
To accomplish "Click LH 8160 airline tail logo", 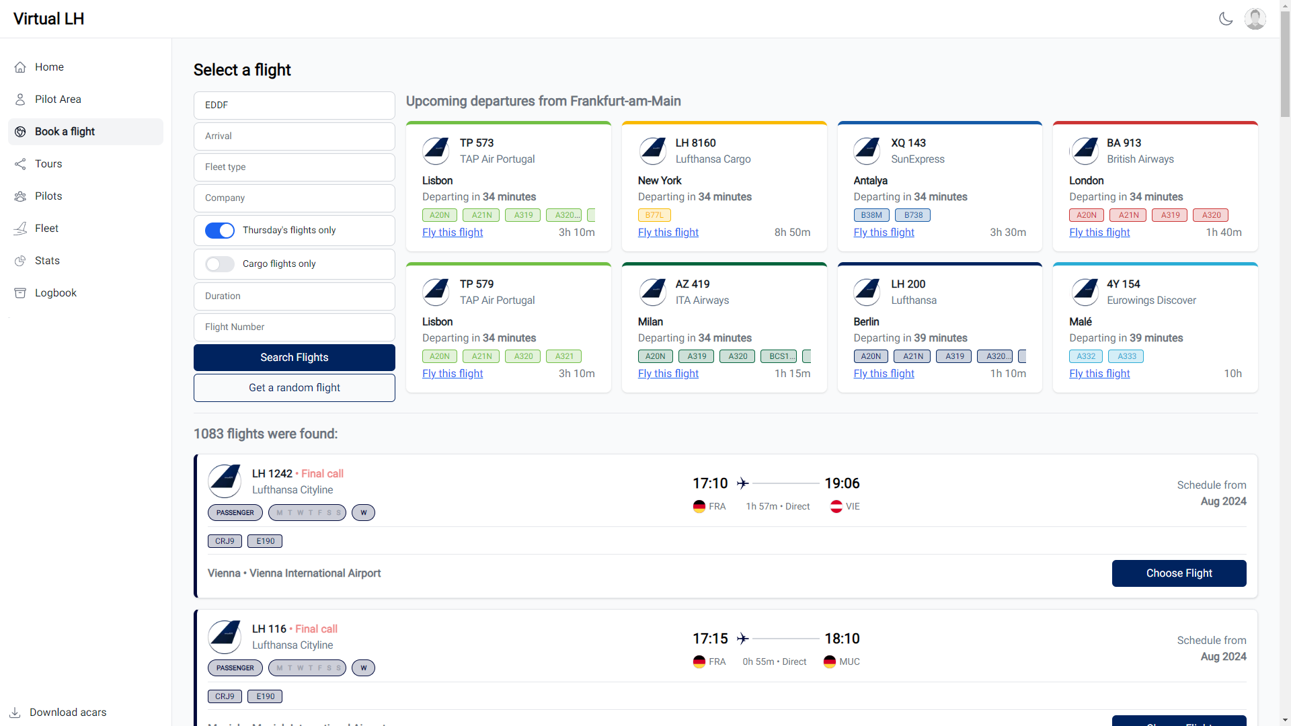I will [x=652, y=151].
